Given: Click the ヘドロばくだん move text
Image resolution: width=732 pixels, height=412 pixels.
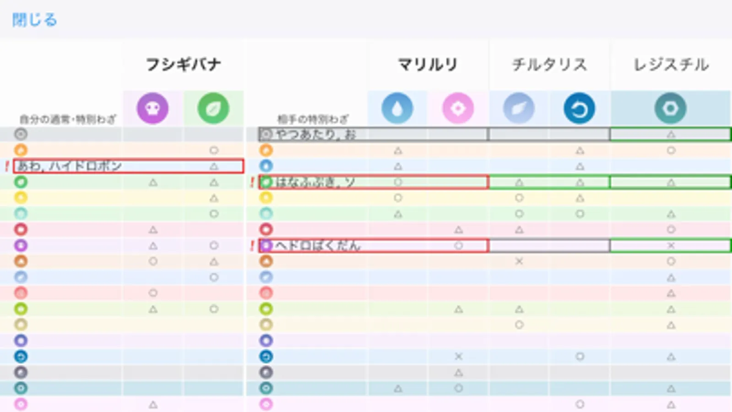Looking at the screenshot, I should [318, 245].
